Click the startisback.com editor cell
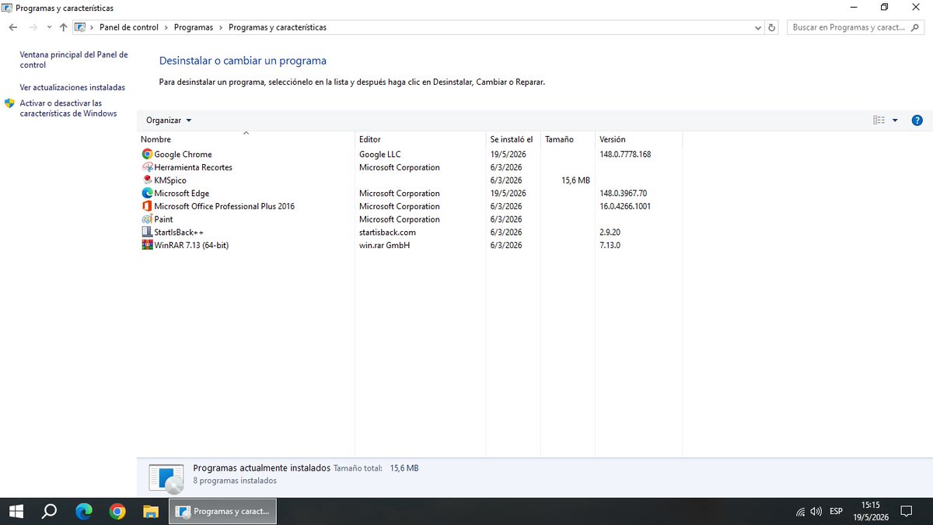This screenshot has width=933, height=525. (387, 232)
